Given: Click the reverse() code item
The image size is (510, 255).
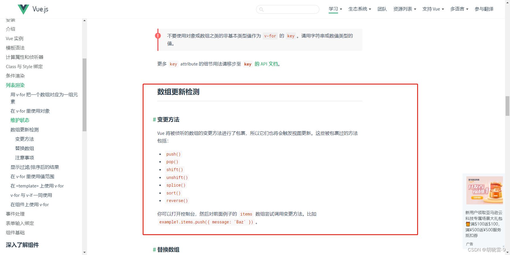Looking at the screenshot, I should pyautogui.click(x=177, y=201).
